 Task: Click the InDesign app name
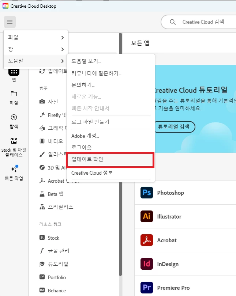click(x=168, y=264)
